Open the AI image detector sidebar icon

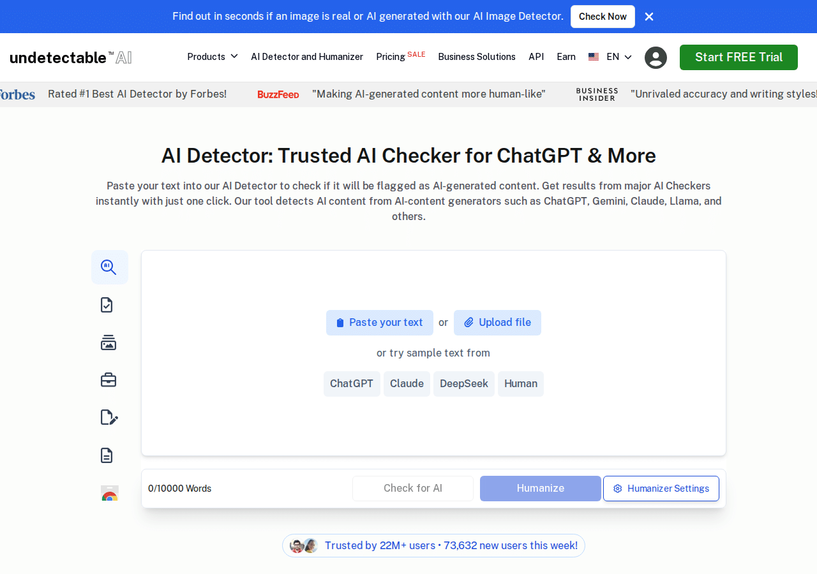(x=109, y=342)
